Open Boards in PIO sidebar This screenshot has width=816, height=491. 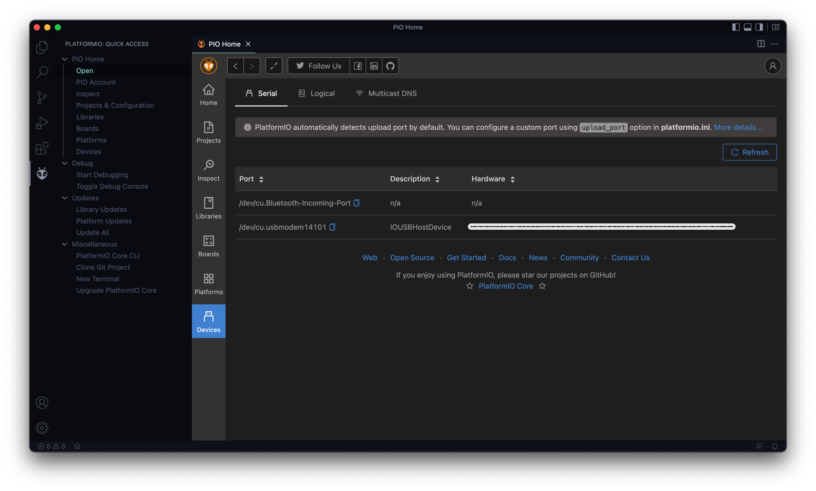coord(209,247)
